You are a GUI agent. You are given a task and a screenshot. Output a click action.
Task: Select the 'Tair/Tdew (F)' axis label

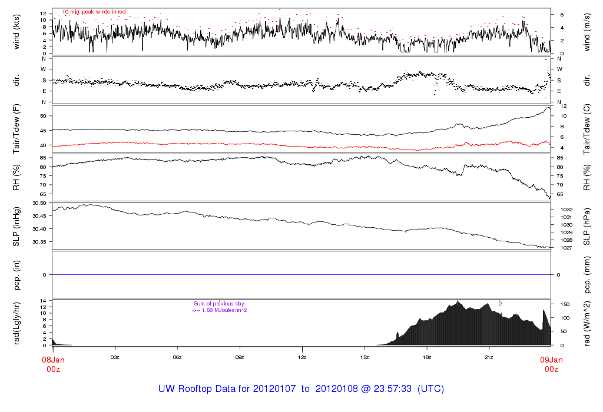(x=16, y=129)
